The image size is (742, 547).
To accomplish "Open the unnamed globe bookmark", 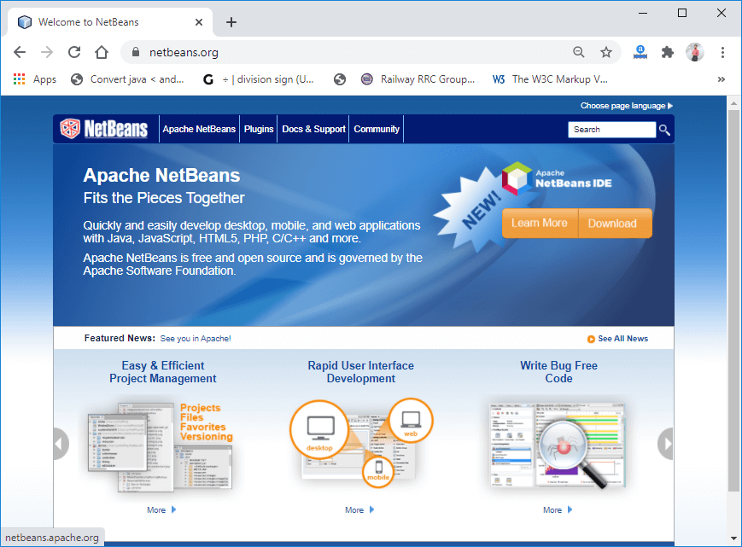I will point(339,79).
